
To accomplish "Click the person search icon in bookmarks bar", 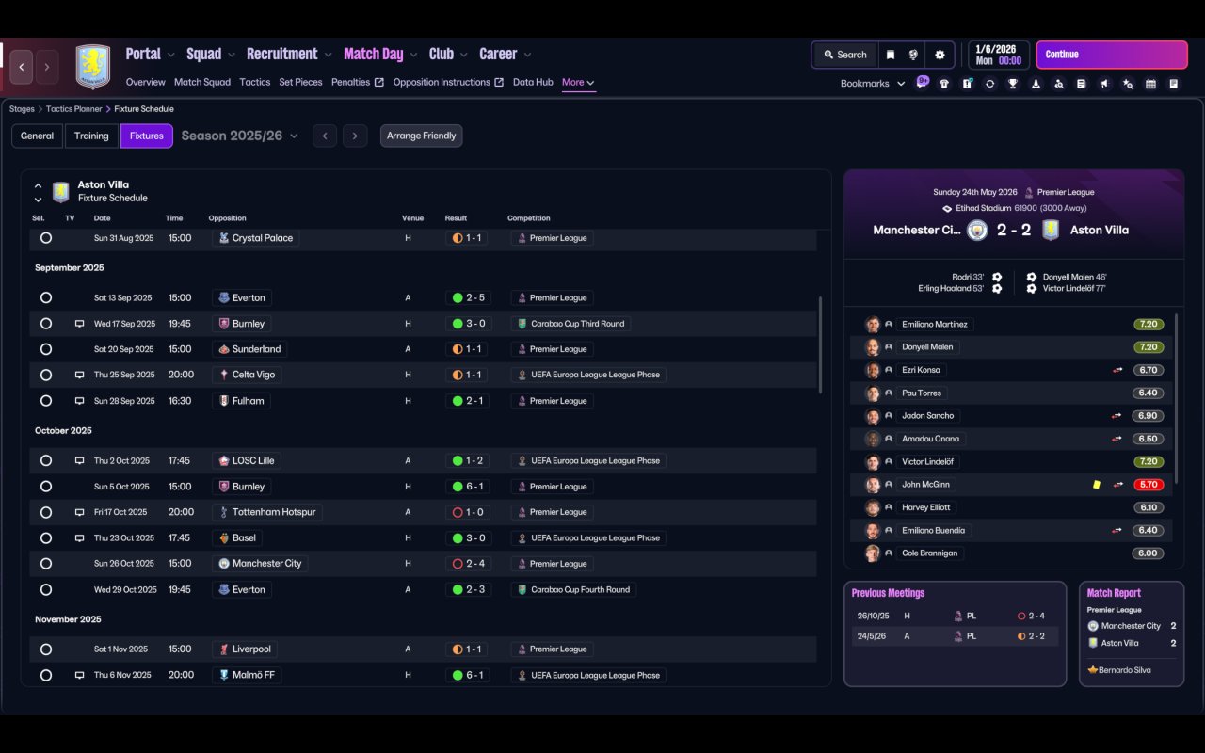I will [x=1059, y=84].
